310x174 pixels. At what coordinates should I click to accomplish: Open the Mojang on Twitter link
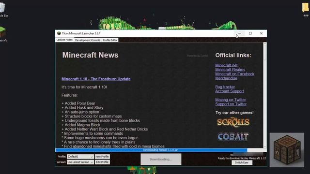tap(231, 100)
